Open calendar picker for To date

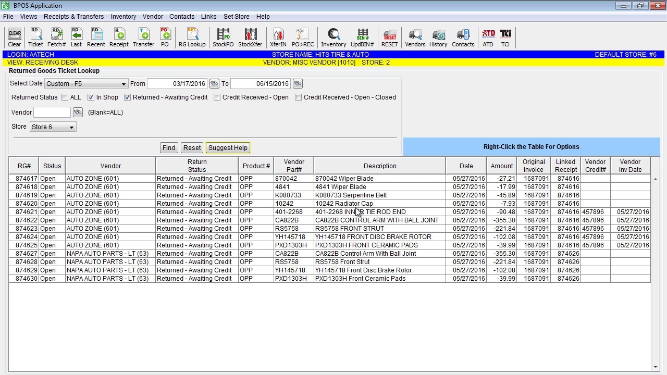click(298, 84)
